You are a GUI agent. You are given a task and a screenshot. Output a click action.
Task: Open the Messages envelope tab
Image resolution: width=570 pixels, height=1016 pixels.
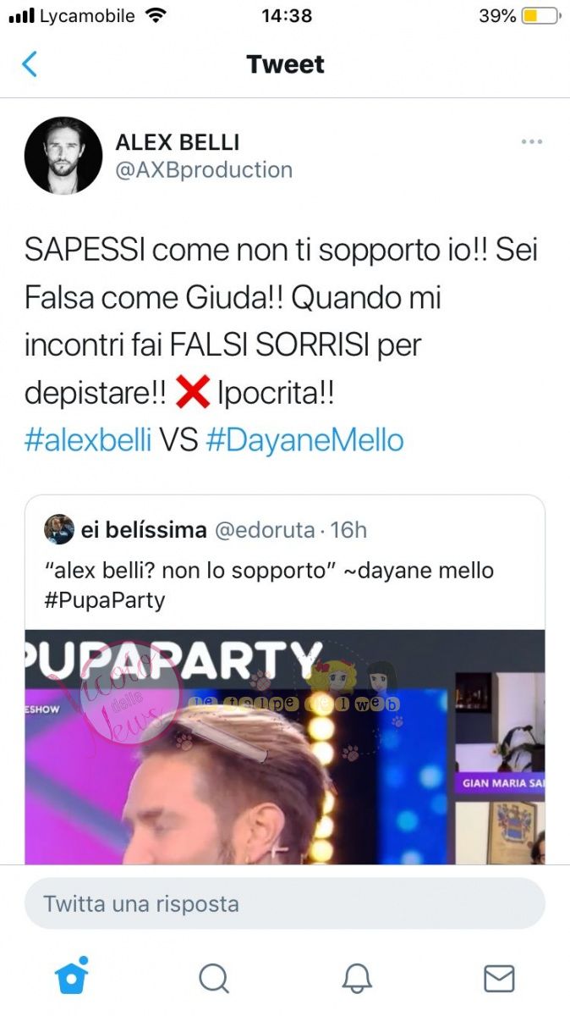(x=499, y=979)
